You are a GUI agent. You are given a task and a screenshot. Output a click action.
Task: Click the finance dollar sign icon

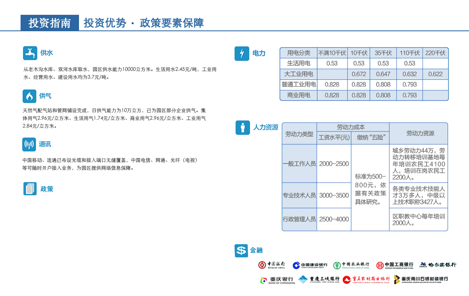pyautogui.click(x=241, y=250)
